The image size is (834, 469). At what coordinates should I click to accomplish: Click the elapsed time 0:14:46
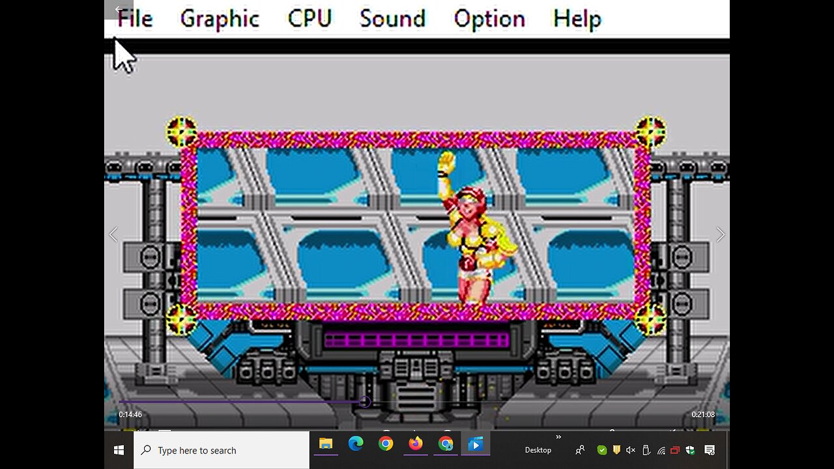point(130,415)
